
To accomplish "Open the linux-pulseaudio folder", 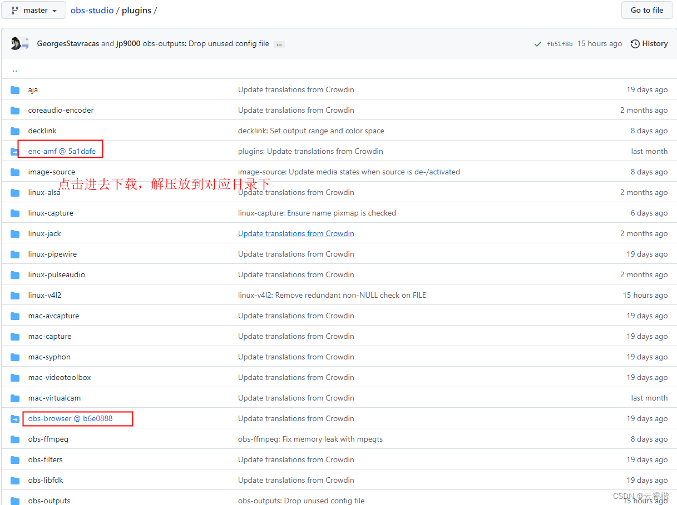I will [x=57, y=275].
